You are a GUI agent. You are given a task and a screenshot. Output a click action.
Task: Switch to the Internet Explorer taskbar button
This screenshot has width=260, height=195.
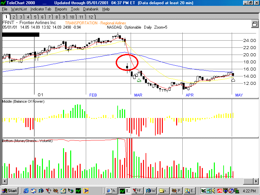(x=111, y=191)
